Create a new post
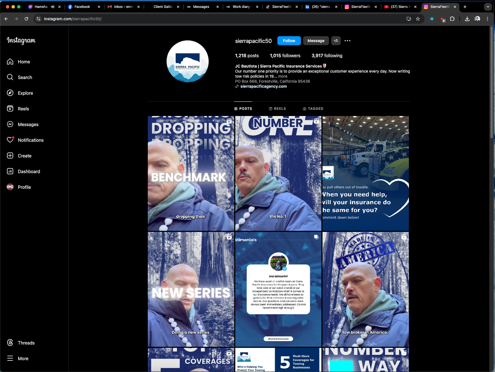 tap(19, 156)
